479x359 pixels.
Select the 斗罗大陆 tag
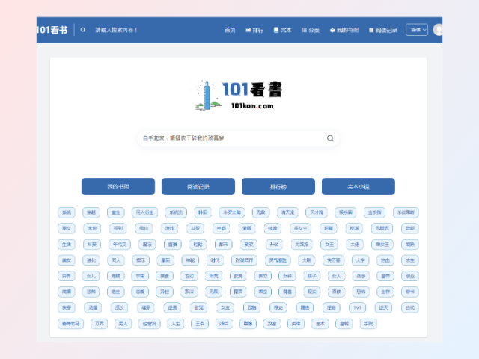tap(232, 212)
